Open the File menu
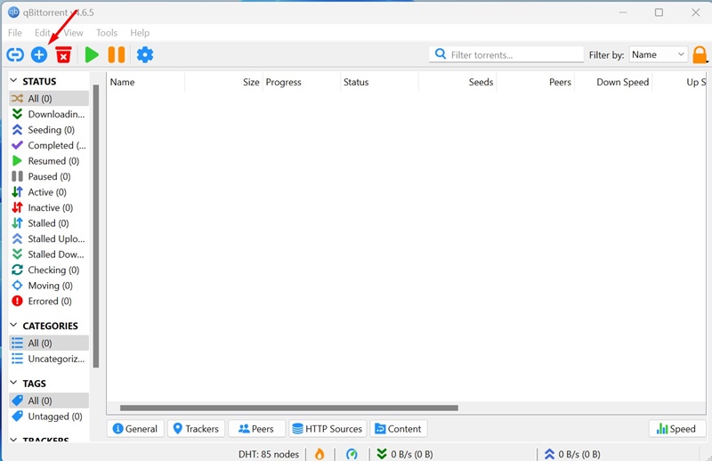Screen dimensions: 712x461 pos(15,33)
